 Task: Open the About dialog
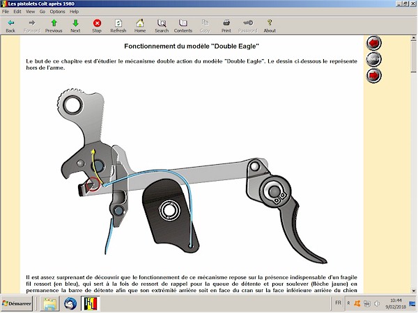point(270,26)
